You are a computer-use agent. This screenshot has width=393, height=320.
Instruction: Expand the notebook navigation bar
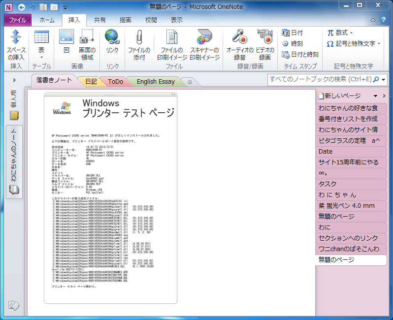[14, 80]
